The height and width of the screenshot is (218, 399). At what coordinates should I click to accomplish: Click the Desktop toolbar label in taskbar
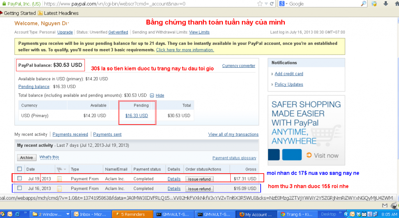328,214
